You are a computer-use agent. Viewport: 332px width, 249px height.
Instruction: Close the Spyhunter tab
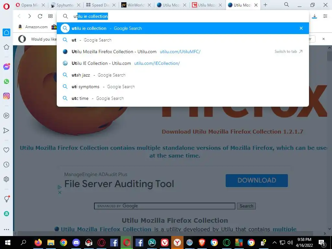click(x=78, y=5)
